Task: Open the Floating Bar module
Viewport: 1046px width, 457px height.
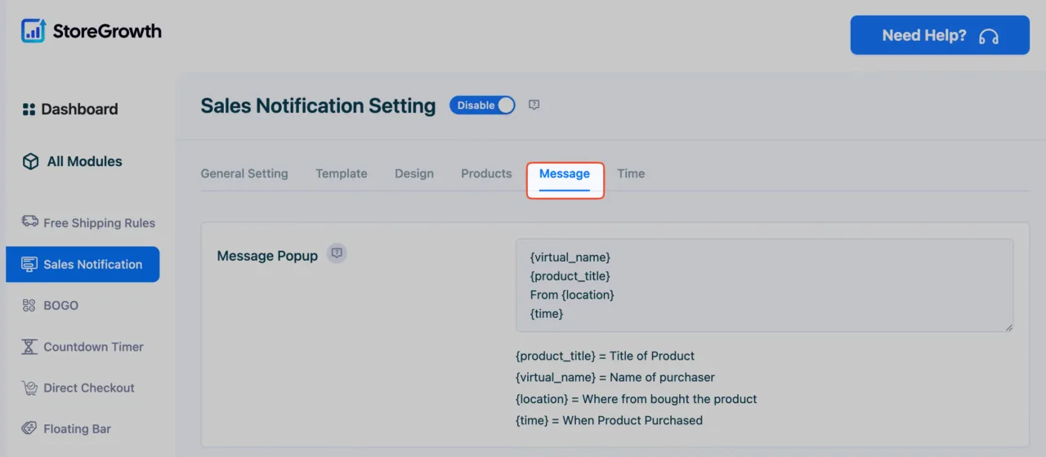Action: (66, 428)
